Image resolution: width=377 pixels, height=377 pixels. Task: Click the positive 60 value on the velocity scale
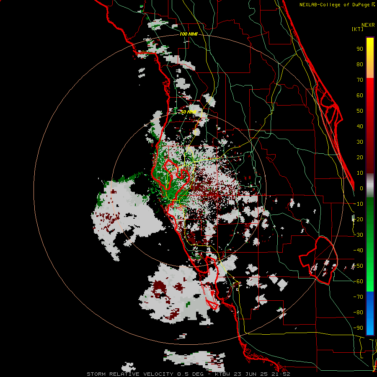tap(360, 95)
